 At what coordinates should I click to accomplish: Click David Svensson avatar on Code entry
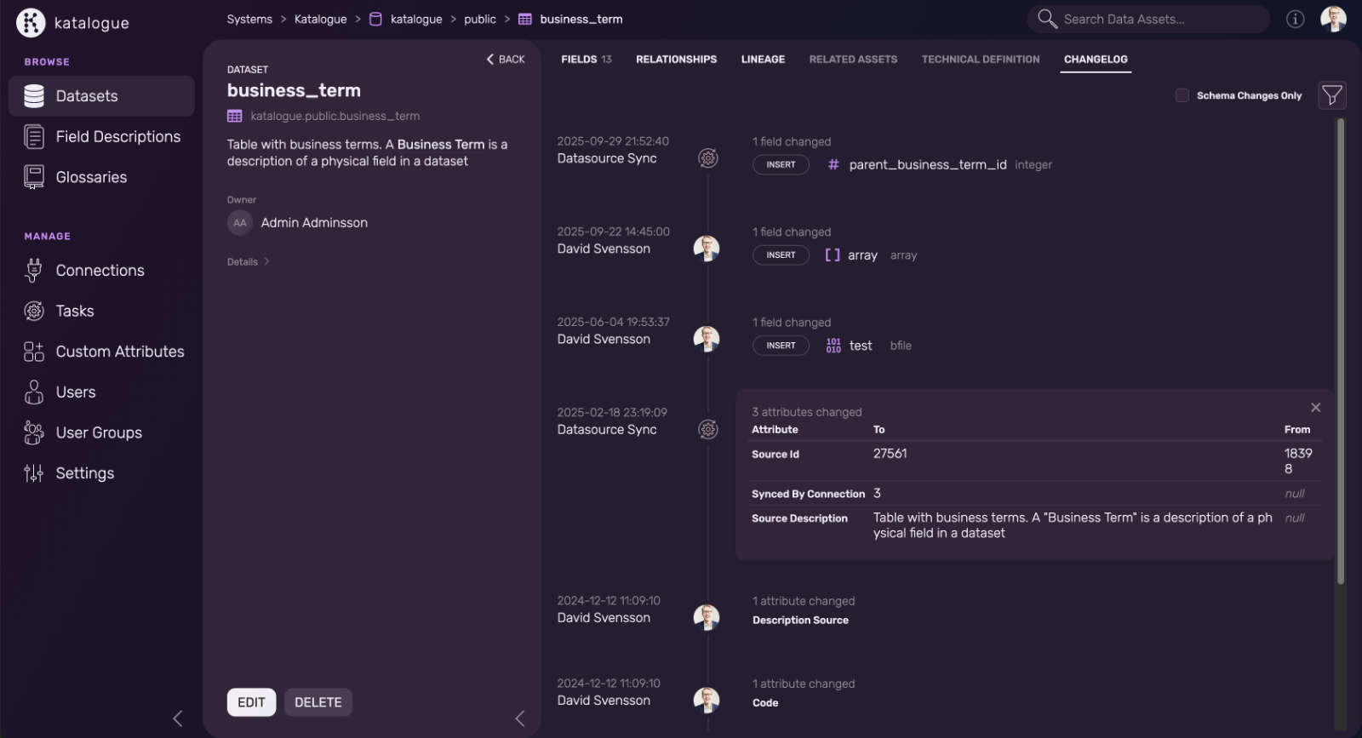[707, 700]
